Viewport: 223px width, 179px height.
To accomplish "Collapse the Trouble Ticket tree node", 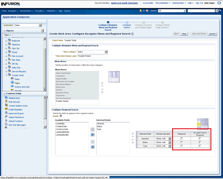I will click(6, 75).
